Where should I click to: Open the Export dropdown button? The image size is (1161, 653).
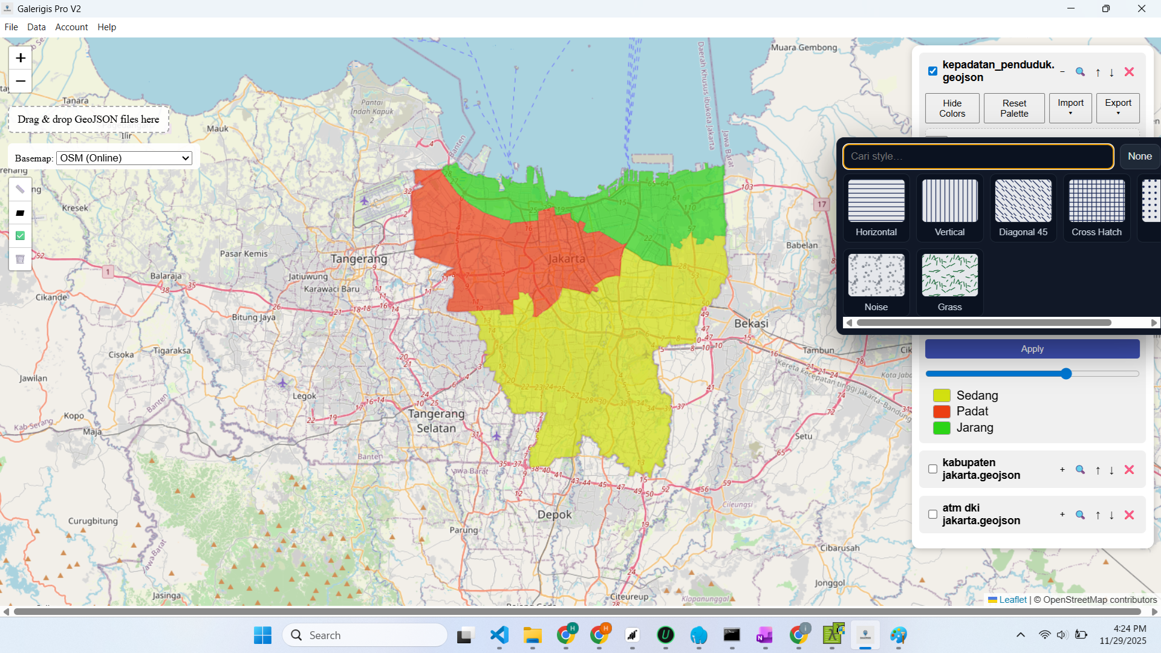1117,108
